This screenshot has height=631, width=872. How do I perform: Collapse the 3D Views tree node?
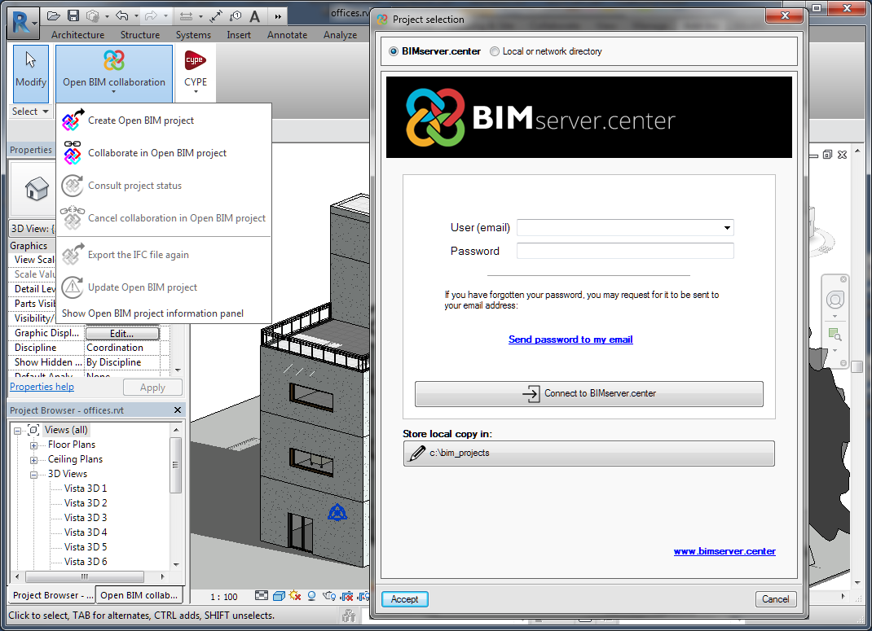[x=34, y=475]
